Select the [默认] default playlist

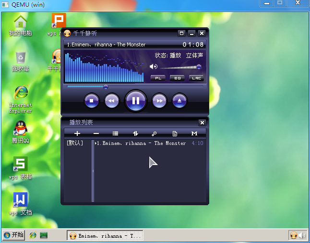click(75, 143)
